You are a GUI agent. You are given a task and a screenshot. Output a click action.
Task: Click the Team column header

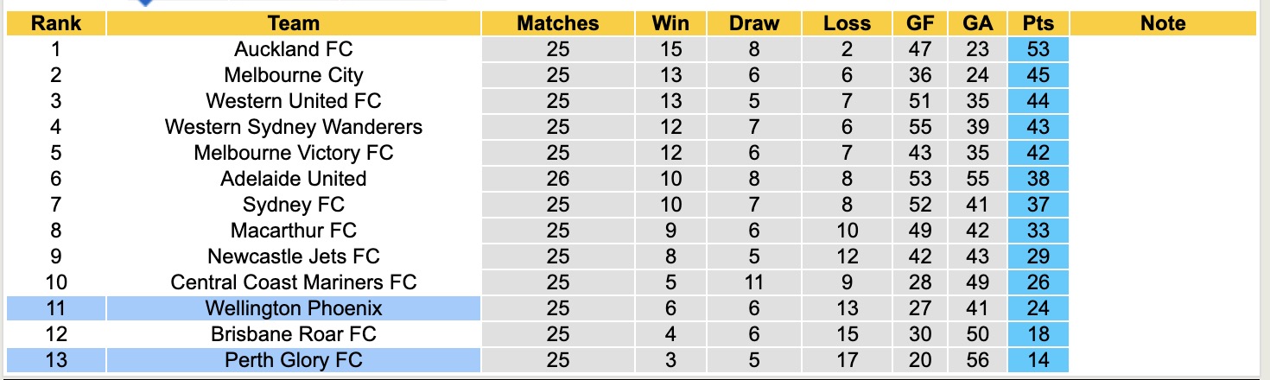pyautogui.click(x=294, y=23)
